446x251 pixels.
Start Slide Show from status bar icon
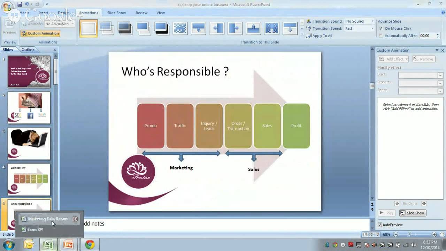point(377,234)
